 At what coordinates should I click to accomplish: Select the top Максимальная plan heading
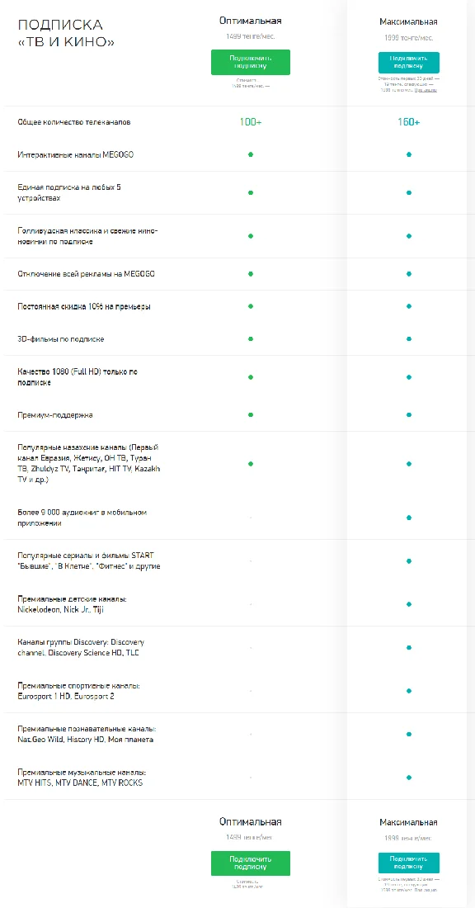coord(408,22)
